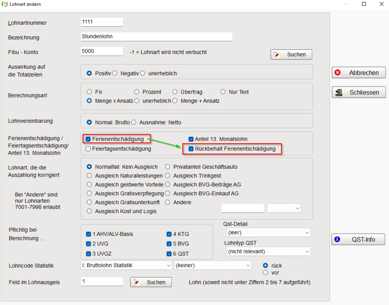Click the door icon on Schliessen button

point(339,93)
